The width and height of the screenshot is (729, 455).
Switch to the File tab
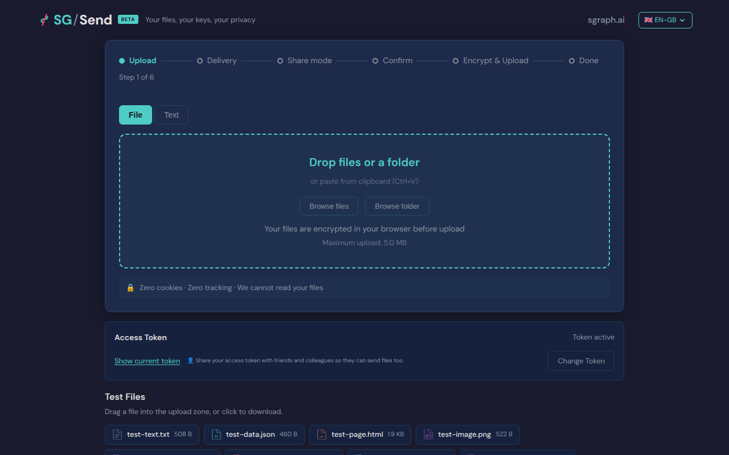click(136, 115)
